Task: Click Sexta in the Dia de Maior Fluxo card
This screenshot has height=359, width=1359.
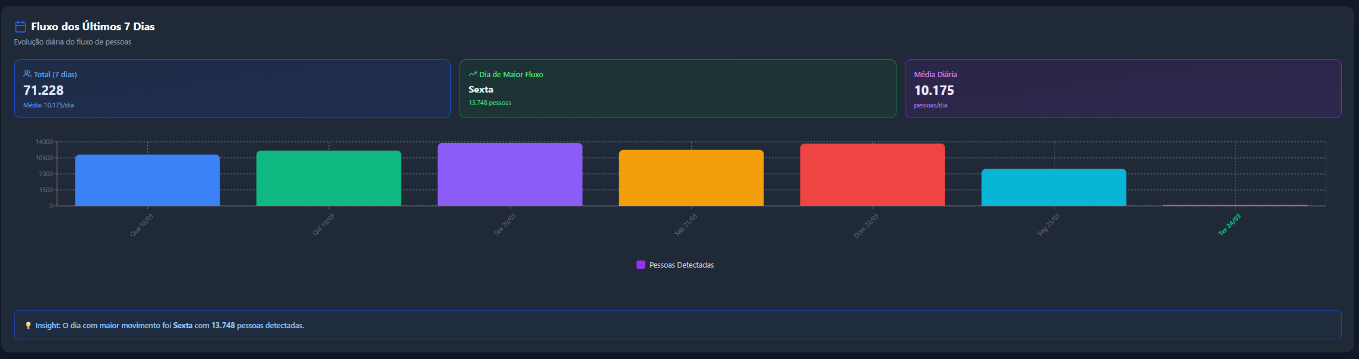Action: click(x=481, y=90)
